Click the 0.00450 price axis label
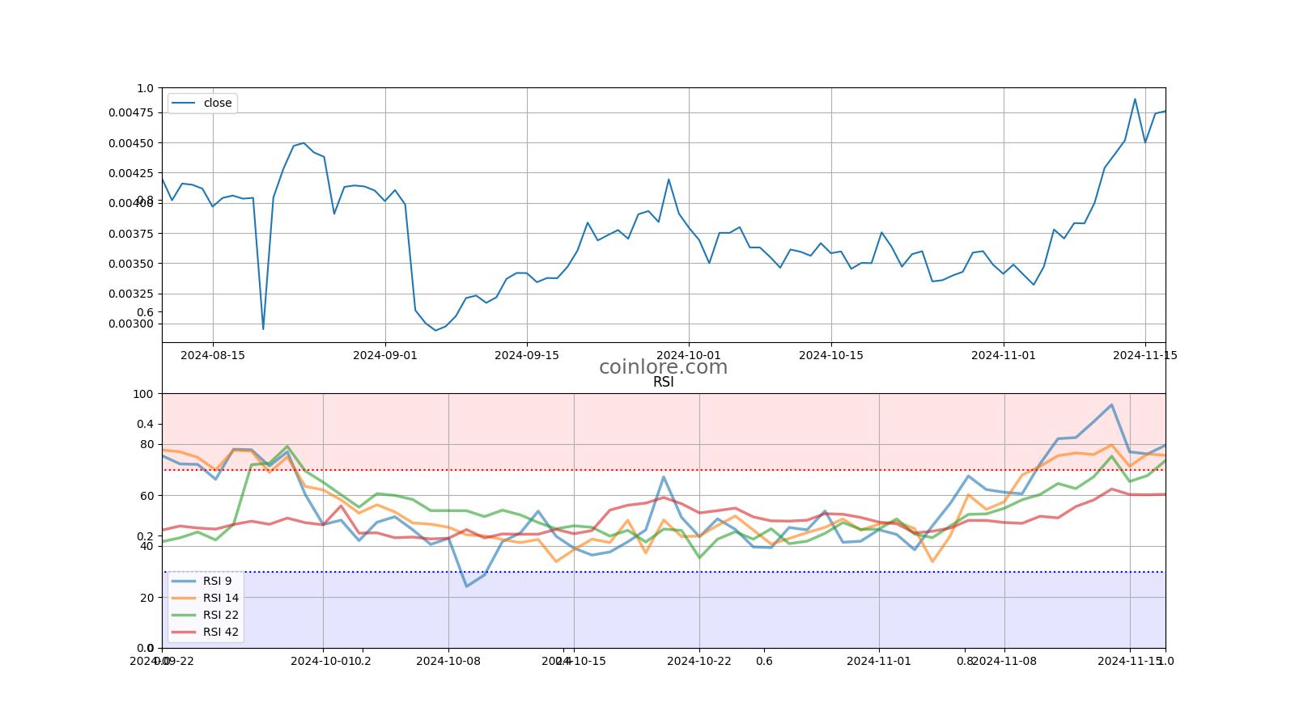Screen dimensions: 1295x728 130,143
